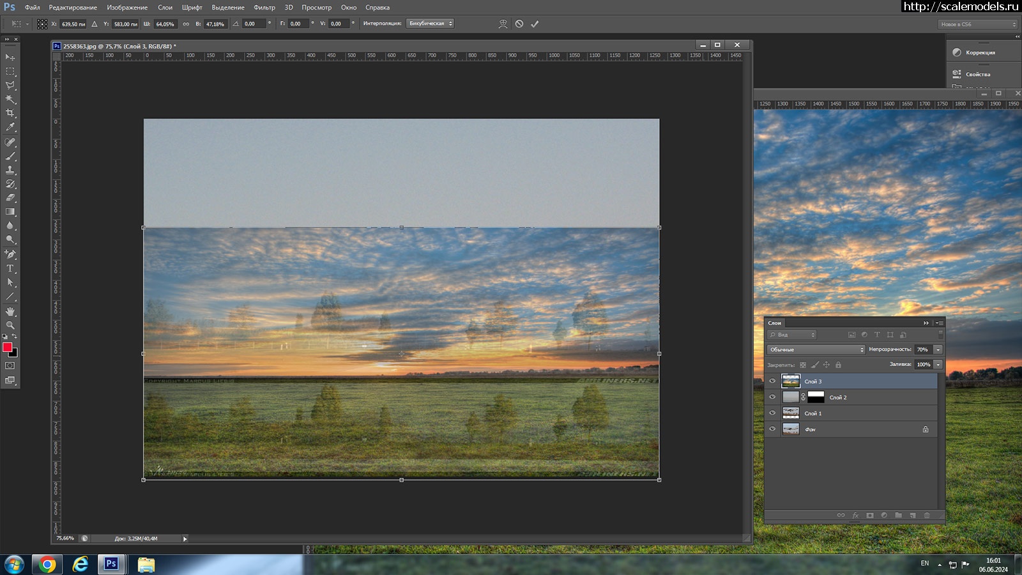1022x575 pixels.
Task: Open layer filter Вид dropdown
Action: coord(792,335)
